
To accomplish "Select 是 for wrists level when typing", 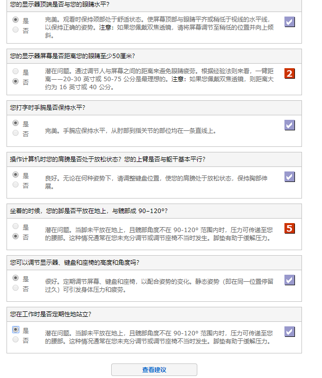I will tap(16, 123).
